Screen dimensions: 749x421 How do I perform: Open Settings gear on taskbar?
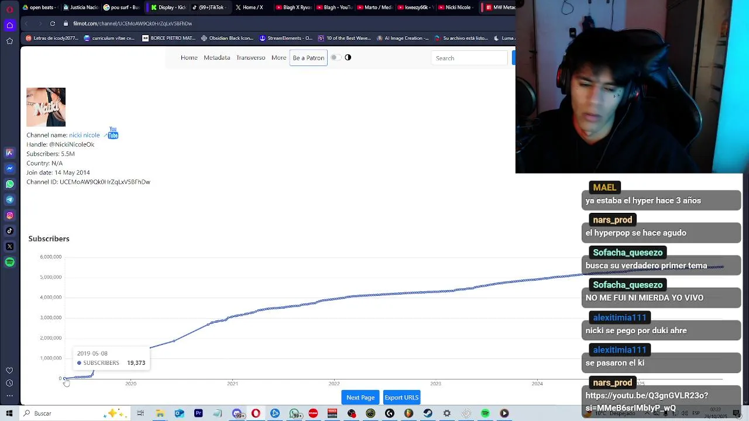pos(447,413)
